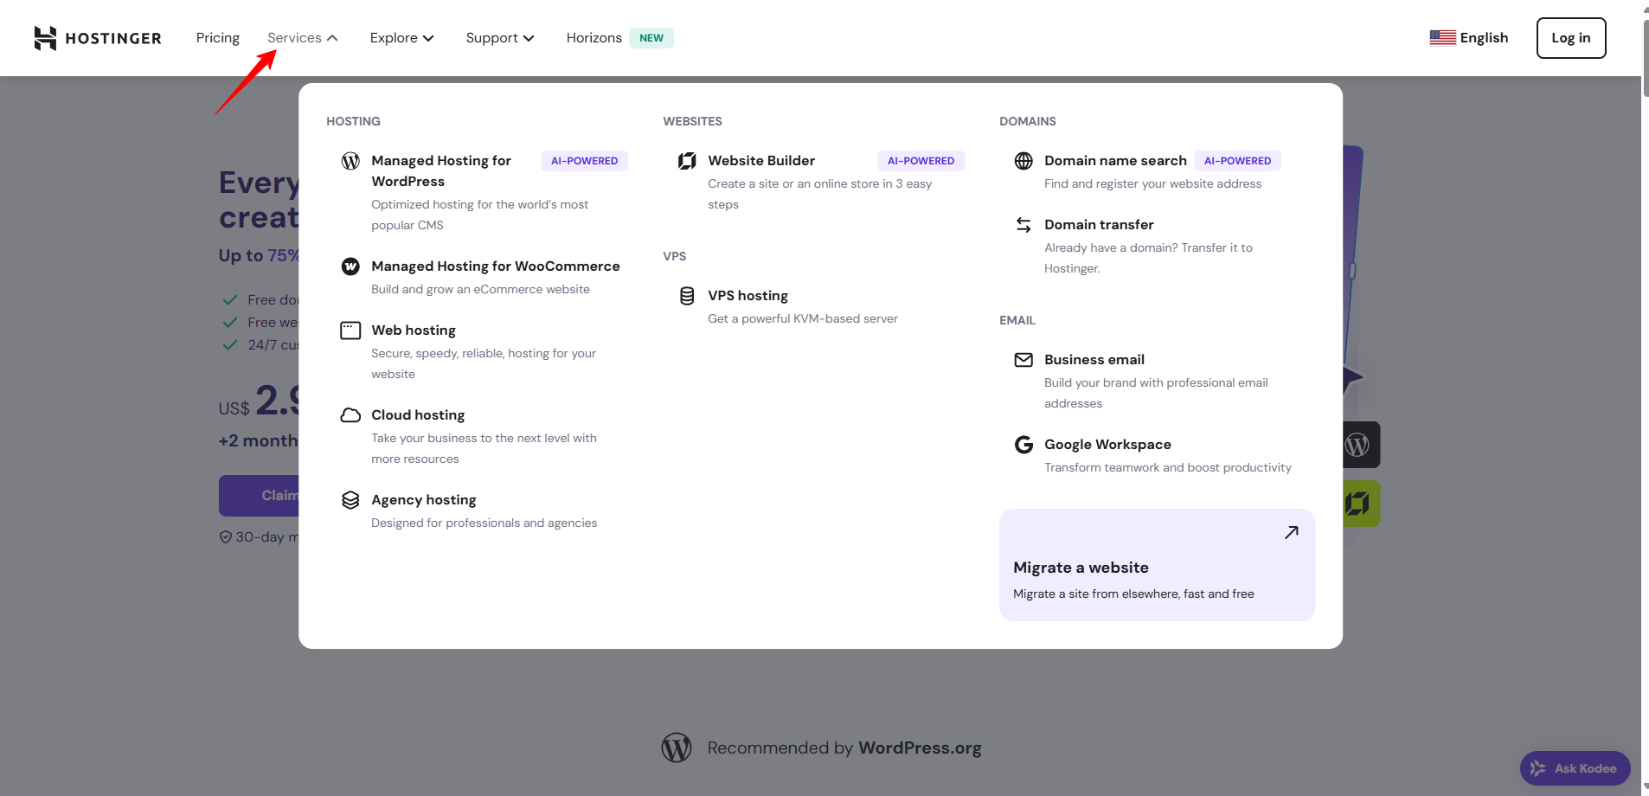Click the Business email envelope icon

point(1023,360)
